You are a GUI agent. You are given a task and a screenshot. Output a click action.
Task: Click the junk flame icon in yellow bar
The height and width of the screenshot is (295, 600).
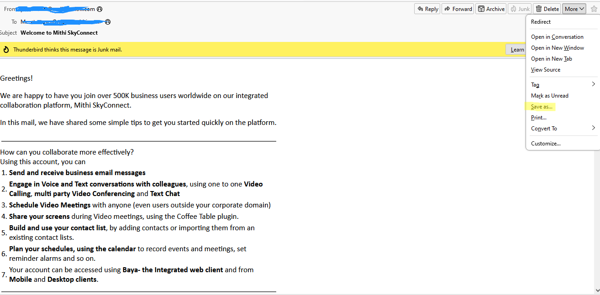(6, 50)
